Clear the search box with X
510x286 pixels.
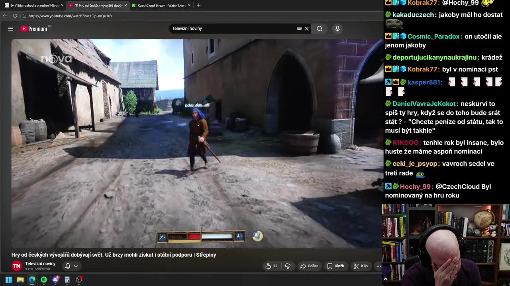pyautogui.click(x=307, y=29)
